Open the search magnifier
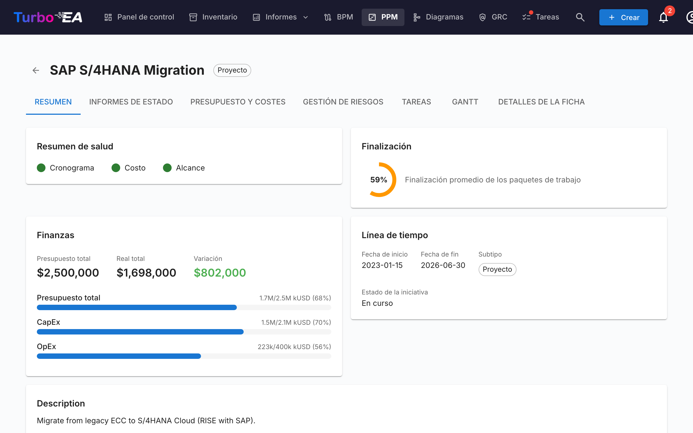The height and width of the screenshot is (433, 693). click(580, 17)
